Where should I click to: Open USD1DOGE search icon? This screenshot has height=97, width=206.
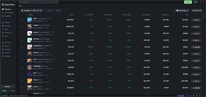[x=46, y=48]
